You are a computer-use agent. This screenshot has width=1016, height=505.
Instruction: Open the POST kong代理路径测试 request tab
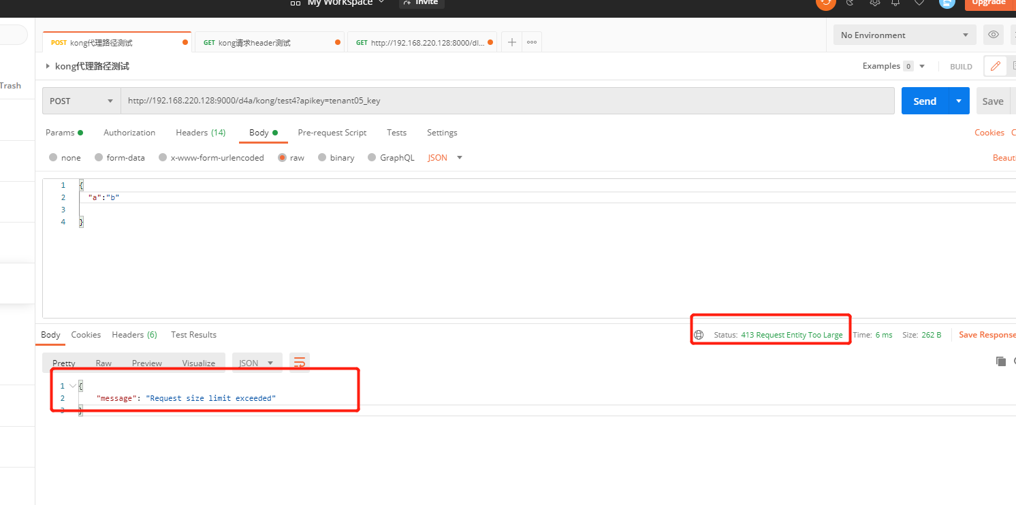click(118, 42)
